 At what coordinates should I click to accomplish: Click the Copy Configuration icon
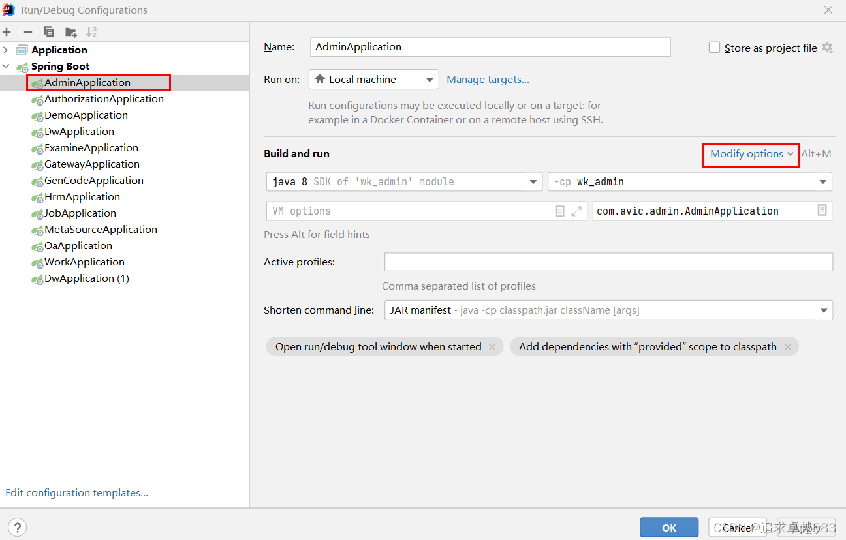[x=49, y=32]
